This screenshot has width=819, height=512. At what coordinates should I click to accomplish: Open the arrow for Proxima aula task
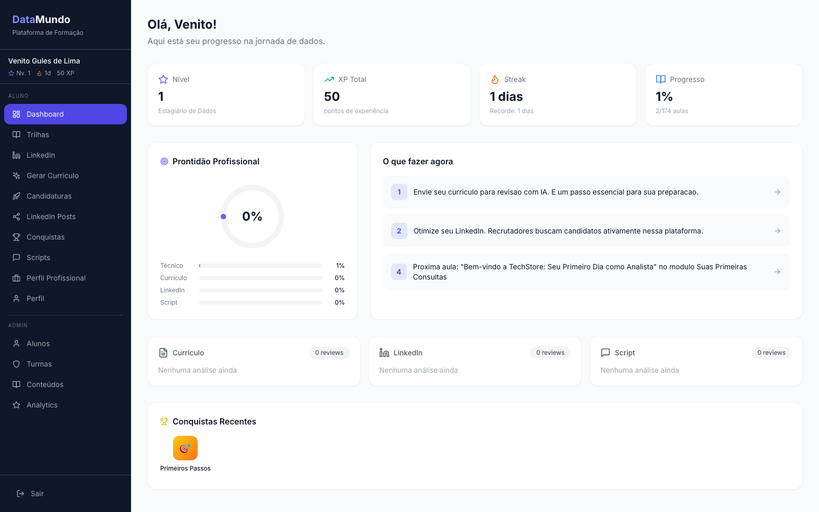pos(778,272)
